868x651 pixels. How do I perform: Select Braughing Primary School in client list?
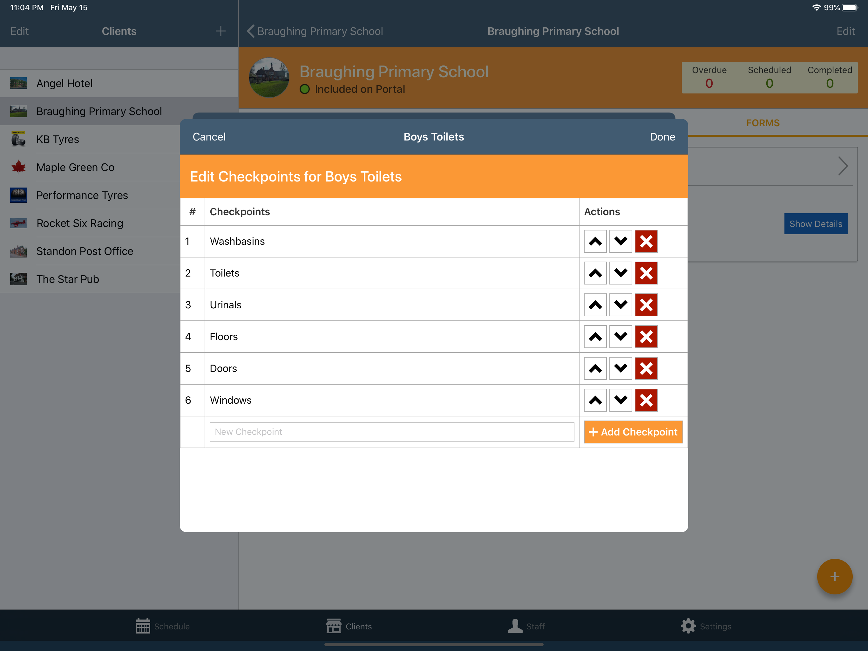click(119, 111)
